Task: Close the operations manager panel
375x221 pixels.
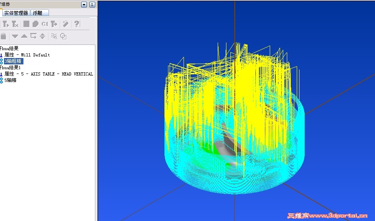Action: coord(92,4)
